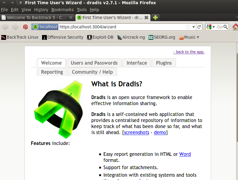Viewport: 238px width, 180px height.
Task: Open a new tab with the plus icon
Action: (155, 18)
